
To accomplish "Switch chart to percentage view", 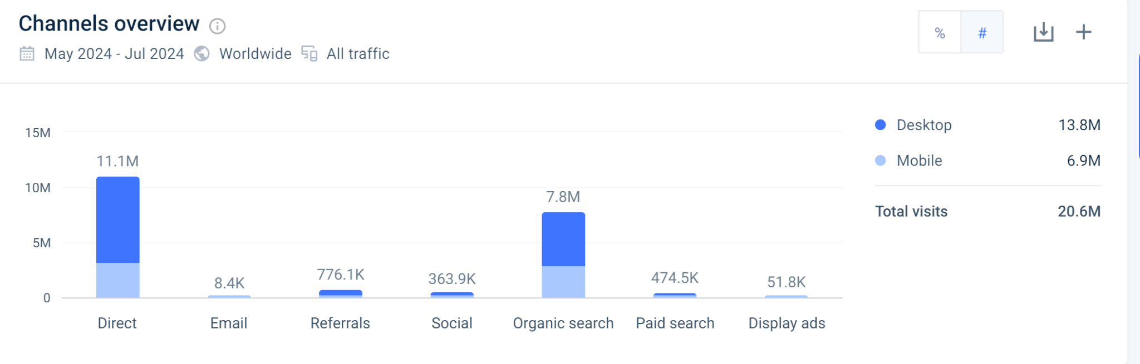I will [940, 33].
